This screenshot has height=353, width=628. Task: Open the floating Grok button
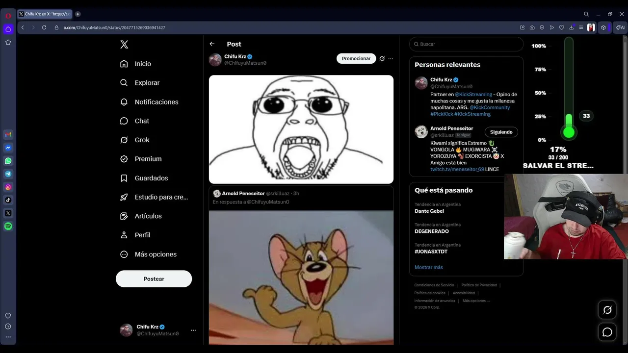click(x=607, y=310)
